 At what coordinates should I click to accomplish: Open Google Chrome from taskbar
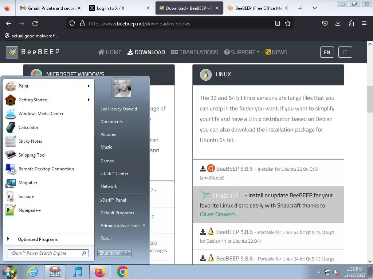(x=122, y=272)
